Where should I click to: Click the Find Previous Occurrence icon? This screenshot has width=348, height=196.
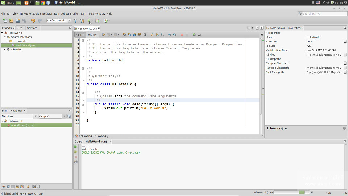click(130, 35)
